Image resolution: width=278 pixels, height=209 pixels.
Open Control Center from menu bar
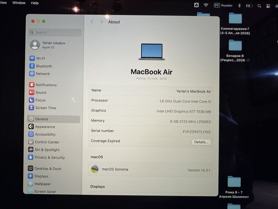pos(268,6)
